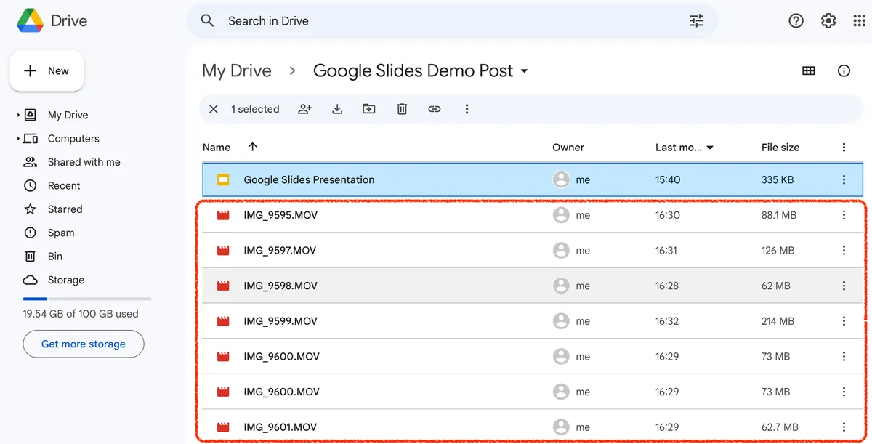Click My Drive breadcrumb link
Viewport: 872px width, 444px height.
point(237,70)
